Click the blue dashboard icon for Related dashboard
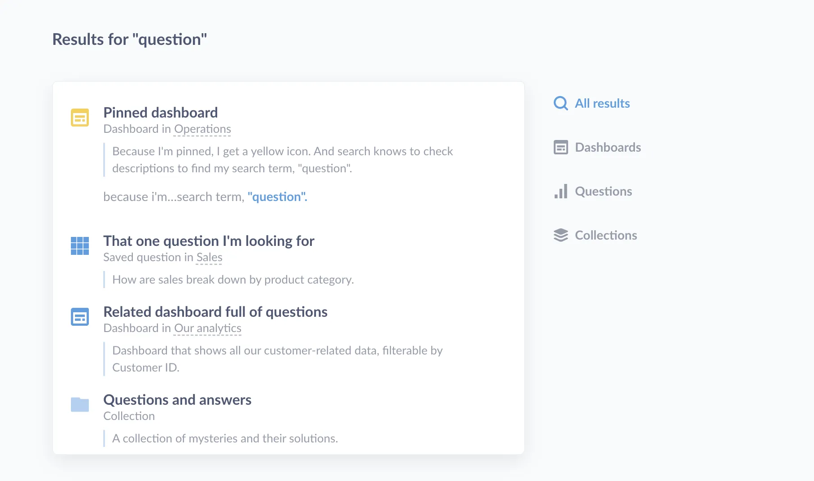 point(79,317)
